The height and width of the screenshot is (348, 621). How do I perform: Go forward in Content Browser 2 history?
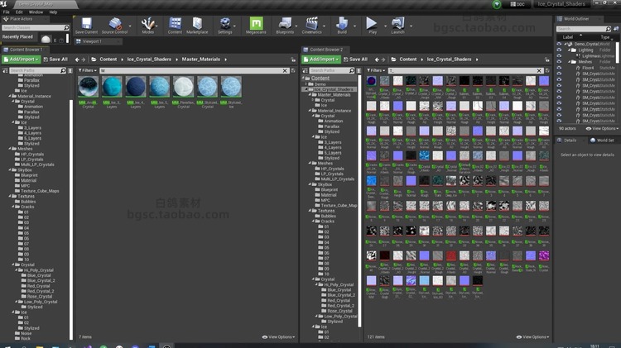point(383,60)
